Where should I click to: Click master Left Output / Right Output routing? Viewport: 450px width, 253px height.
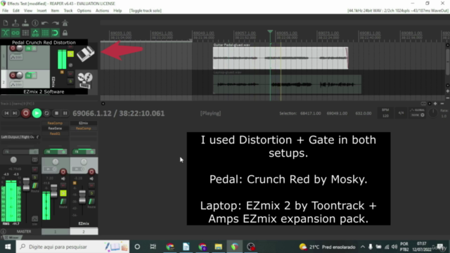click(20, 137)
